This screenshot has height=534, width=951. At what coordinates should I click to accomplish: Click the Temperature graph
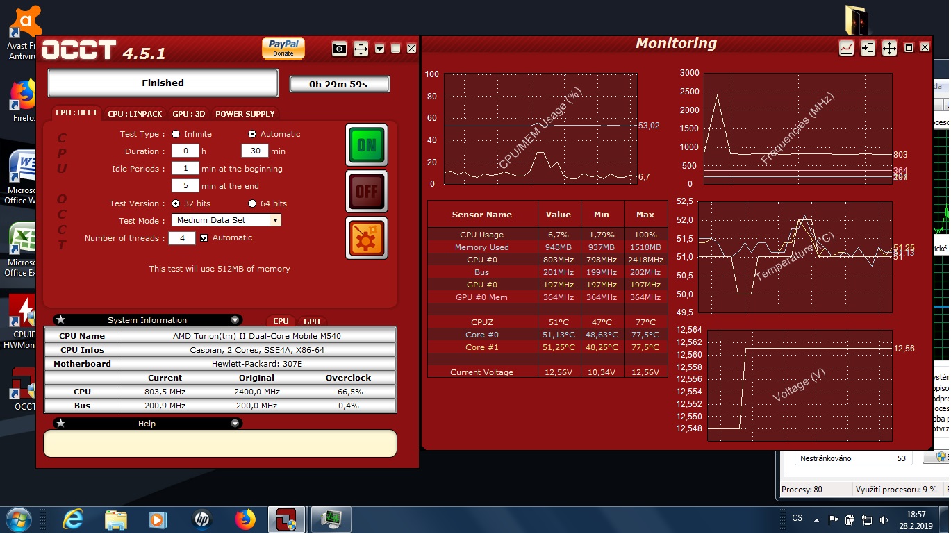[x=795, y=257]
